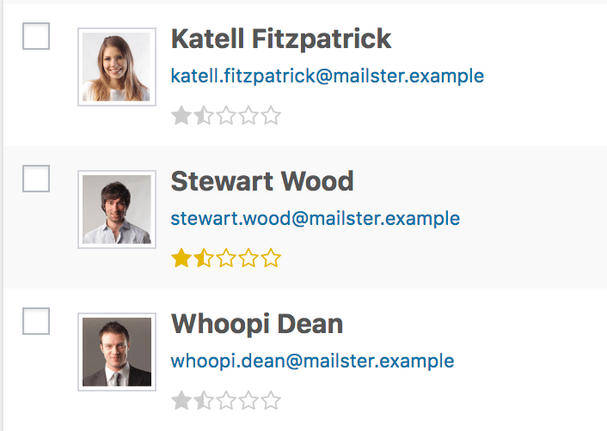
Task: Click Katell Fitzpatrick's last empty rating star
Action: tap(272, 116)
